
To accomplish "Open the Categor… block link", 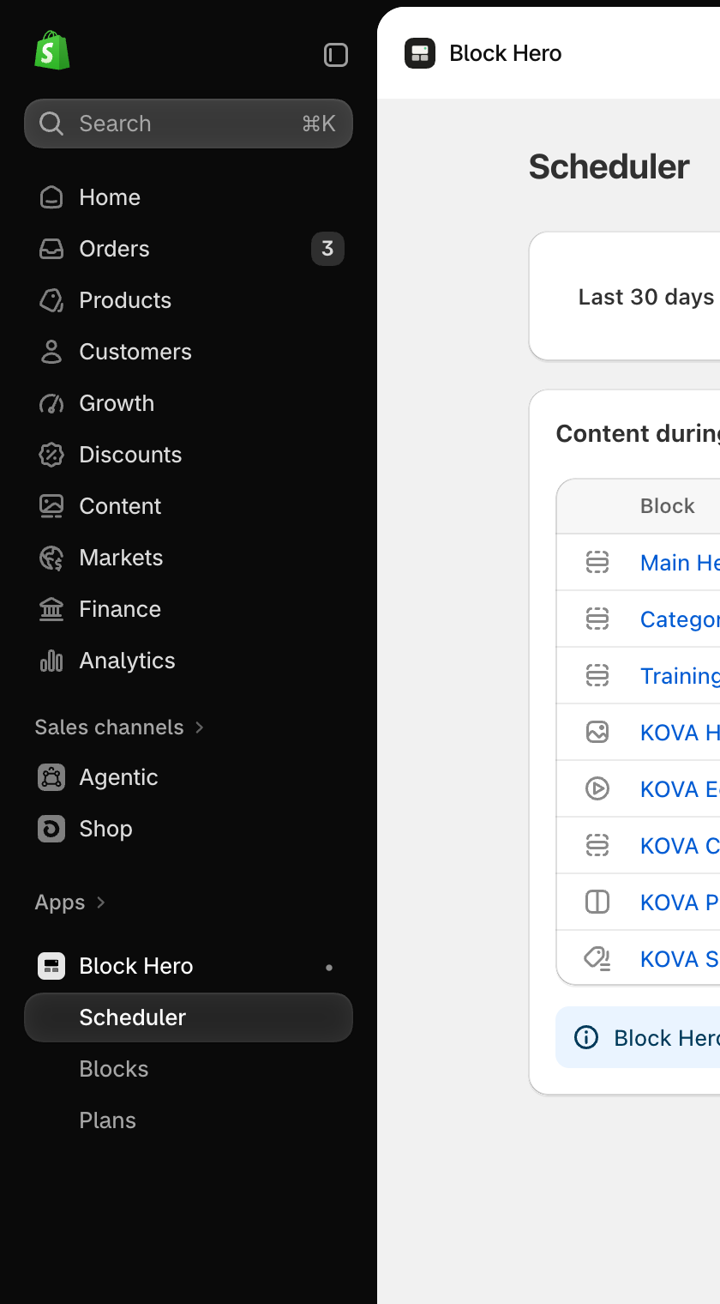I will click(x=680, y=619).
